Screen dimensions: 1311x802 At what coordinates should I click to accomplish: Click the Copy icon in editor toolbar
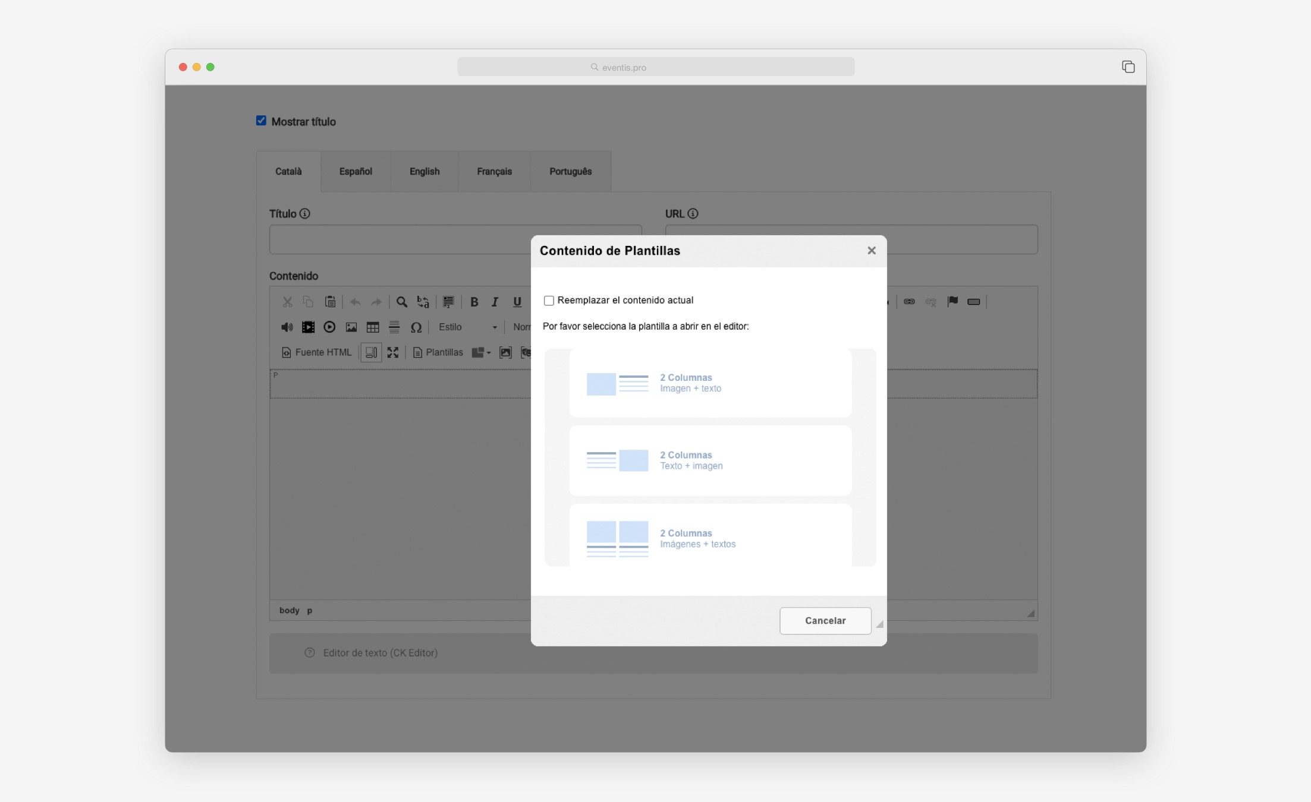[308, 302]
